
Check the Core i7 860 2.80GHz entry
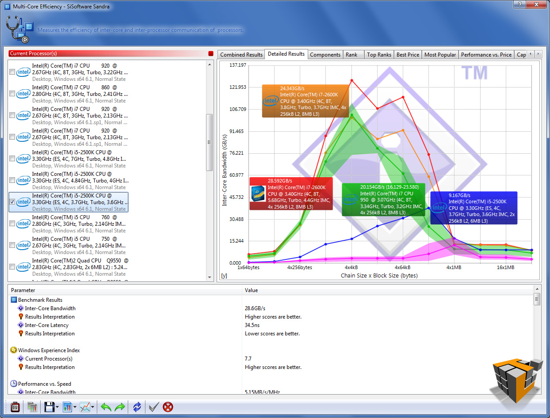[x=12, y=94]
